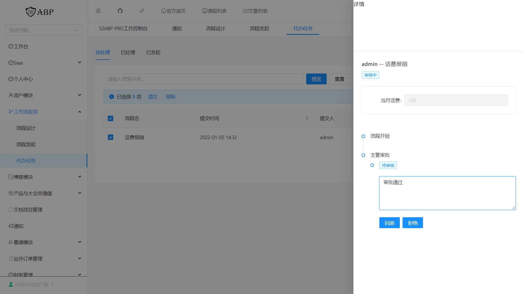Uncheck the 话费报销 row checkbox

coord(111,137)
